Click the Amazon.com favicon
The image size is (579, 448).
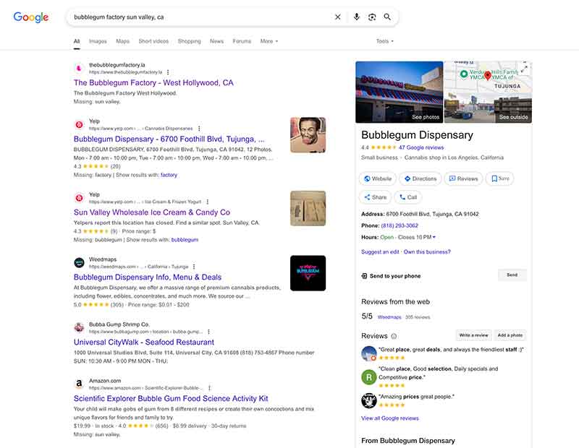point(79,384)
